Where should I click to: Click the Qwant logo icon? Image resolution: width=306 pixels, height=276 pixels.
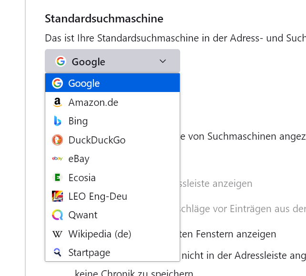click(x=57, y=215)
